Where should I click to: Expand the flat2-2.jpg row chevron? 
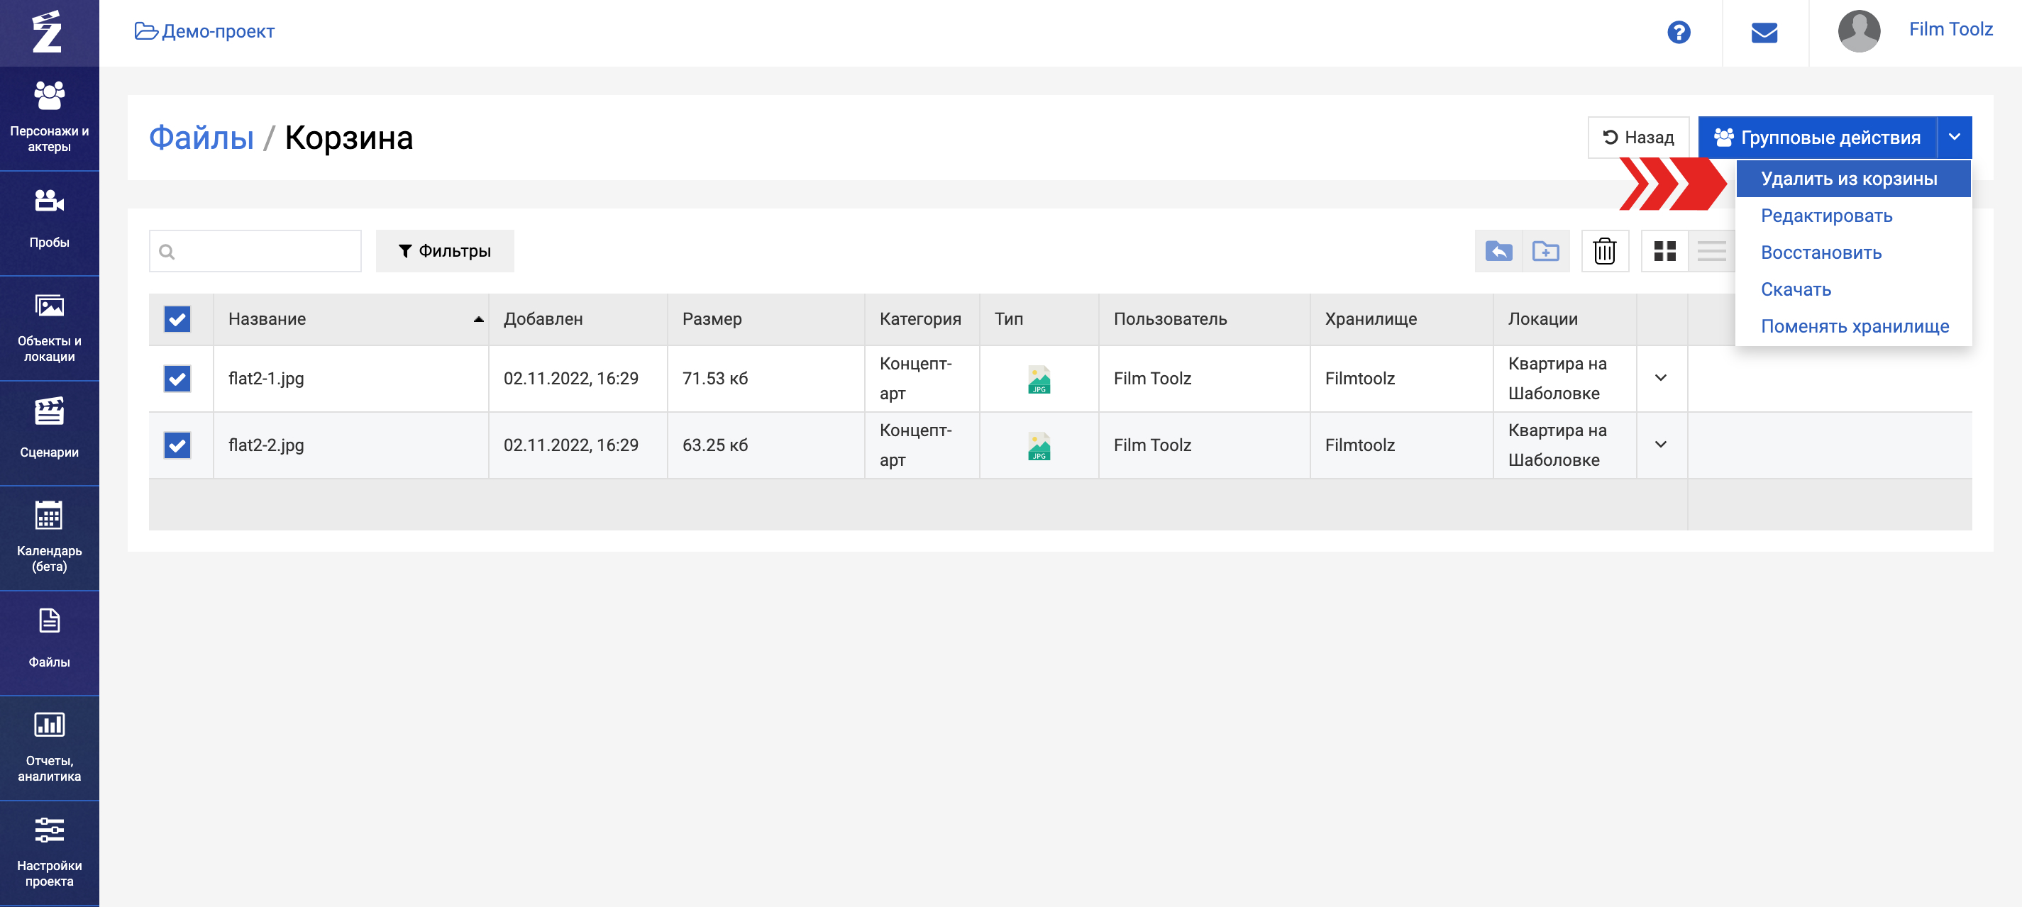[1660, 445]
